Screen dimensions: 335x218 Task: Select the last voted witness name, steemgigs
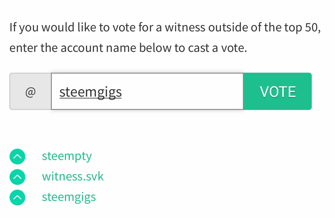point(69,198)
